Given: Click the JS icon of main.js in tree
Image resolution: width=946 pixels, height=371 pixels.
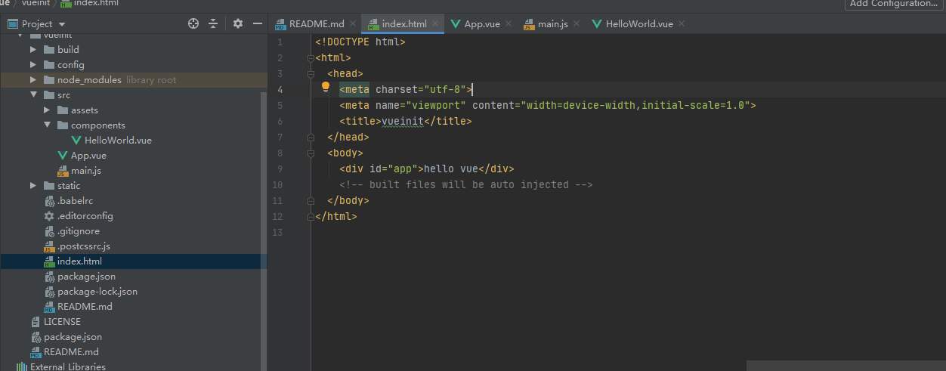Looking at the screenshot, I should point(63,171).
